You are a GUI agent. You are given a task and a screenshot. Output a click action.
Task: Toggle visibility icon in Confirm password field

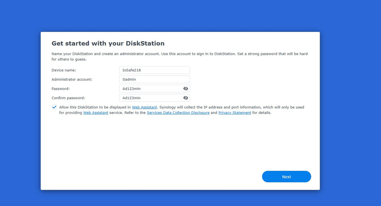tap(185, 98)
